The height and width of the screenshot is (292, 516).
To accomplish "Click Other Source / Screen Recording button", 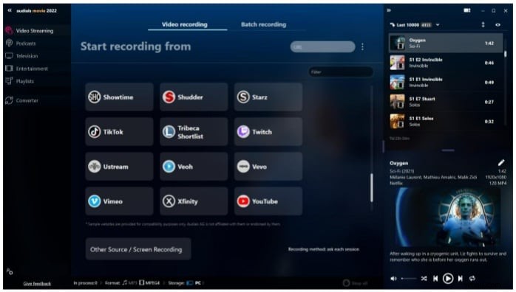I will pyautogui.click(x=138, y=249).
